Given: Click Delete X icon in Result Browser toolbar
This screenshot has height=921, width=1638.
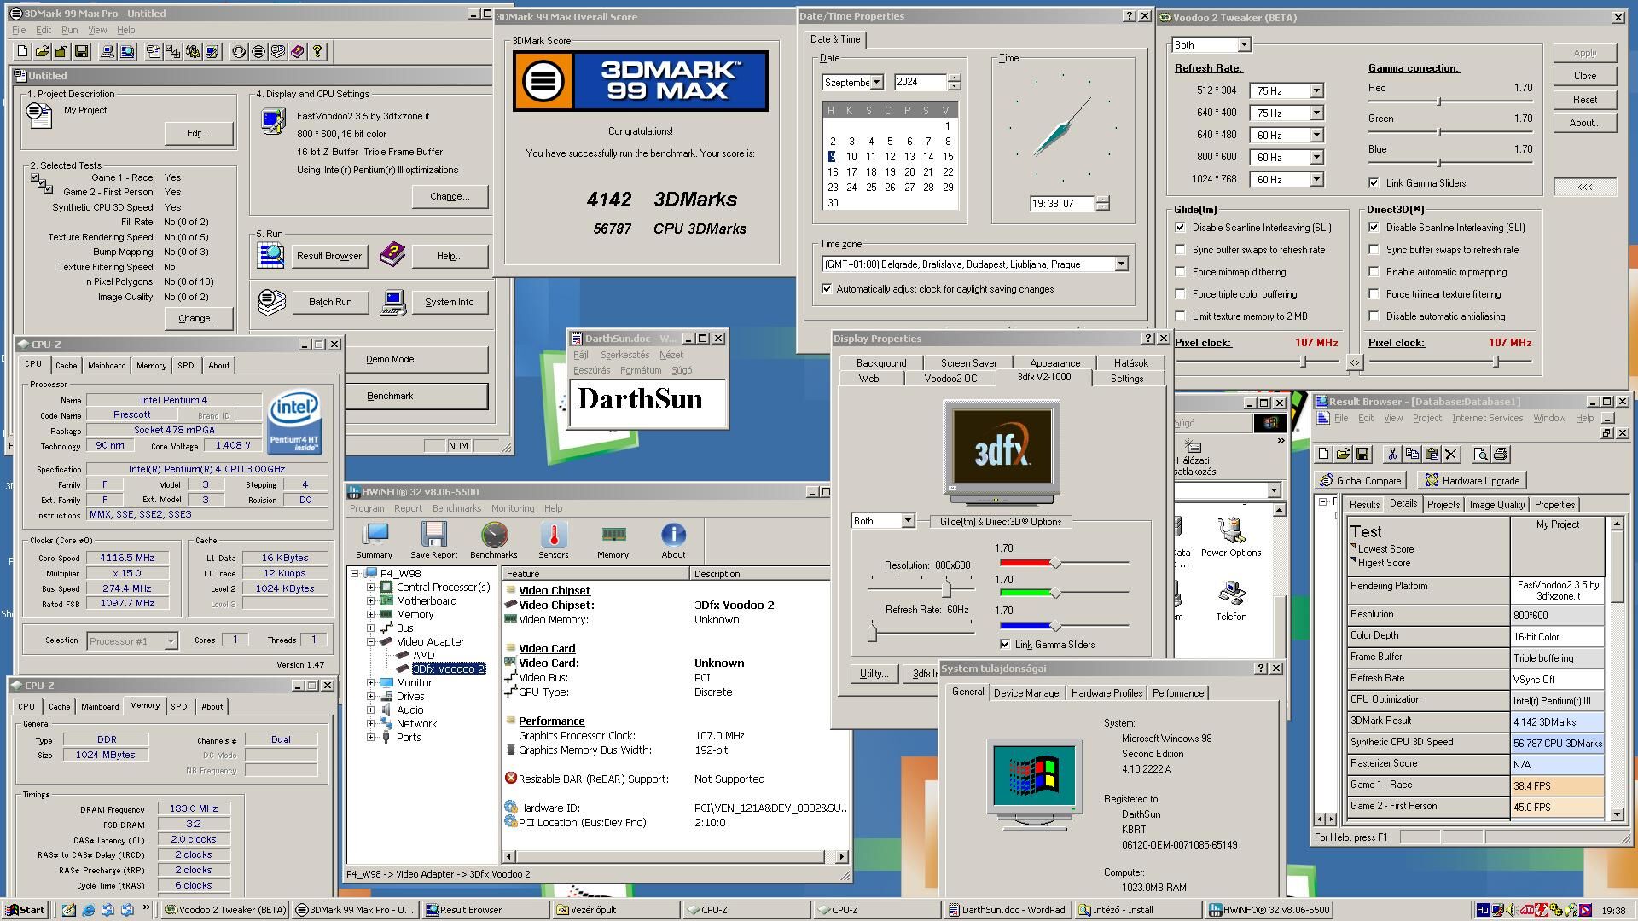Looking at the screenshot, I should point(1451,455).
